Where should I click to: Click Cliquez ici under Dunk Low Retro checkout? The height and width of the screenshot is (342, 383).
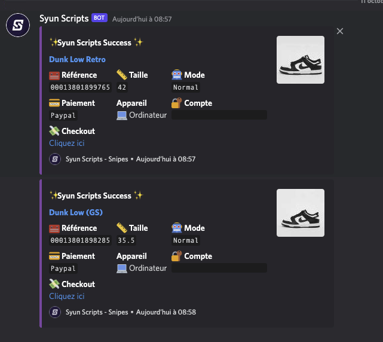(67, 143)
